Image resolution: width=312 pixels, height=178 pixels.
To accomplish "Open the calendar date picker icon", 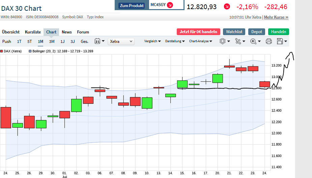I will (97, 41).
